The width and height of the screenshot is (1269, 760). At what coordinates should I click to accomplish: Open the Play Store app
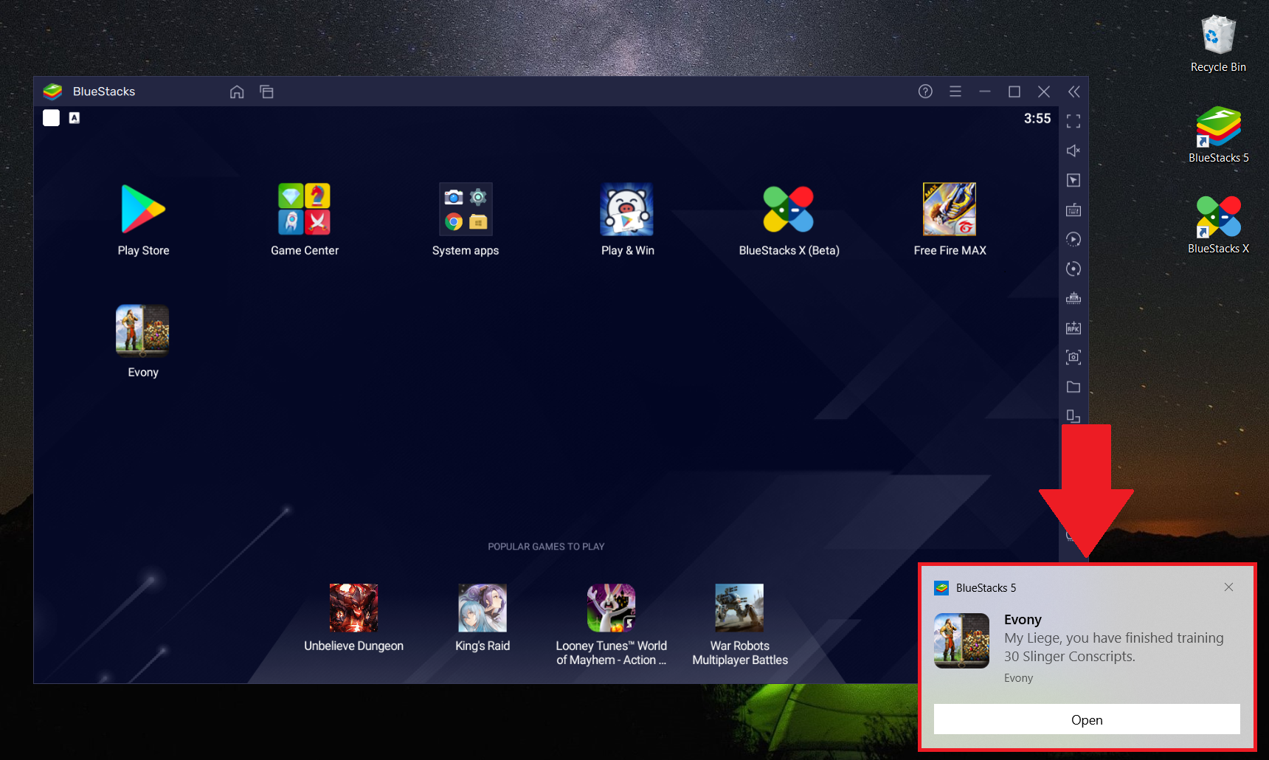point(143,210)
